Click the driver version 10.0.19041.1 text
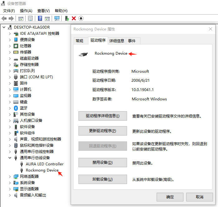The width and height of the screenshot is (218, 207). pyautogui.click(x=143, y=90)
